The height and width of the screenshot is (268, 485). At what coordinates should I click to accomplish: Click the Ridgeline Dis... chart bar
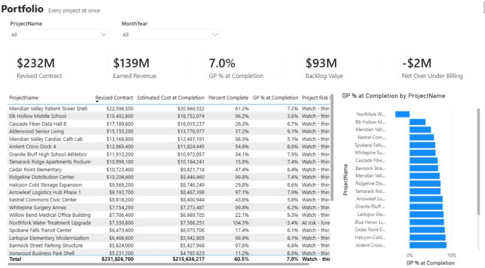[x=425, y=183]
